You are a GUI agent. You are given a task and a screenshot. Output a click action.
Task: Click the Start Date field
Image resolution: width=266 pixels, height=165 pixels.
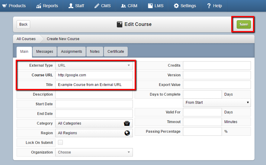coord(94,104)
